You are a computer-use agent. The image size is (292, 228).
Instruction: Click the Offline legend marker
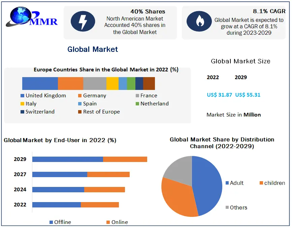pos(51,222)
